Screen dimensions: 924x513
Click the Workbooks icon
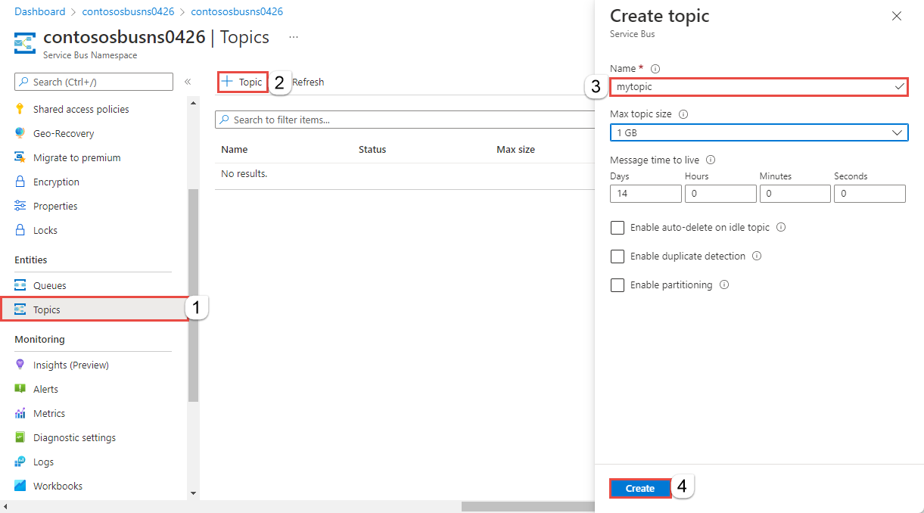[x=20, y=486]
